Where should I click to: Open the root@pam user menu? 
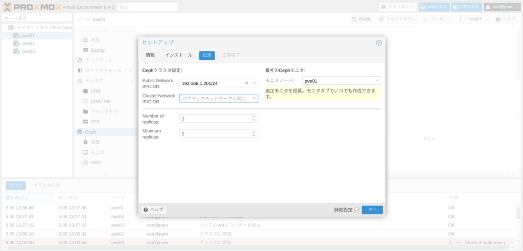pos(502,7)
